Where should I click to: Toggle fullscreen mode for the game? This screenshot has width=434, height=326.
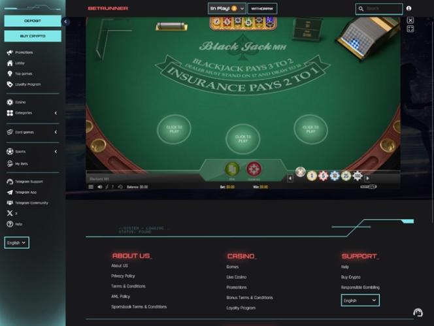click(410, 29)
